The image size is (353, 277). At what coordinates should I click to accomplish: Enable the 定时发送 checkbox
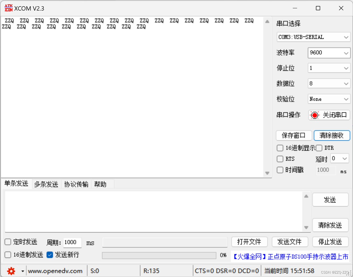coord(7,242)
